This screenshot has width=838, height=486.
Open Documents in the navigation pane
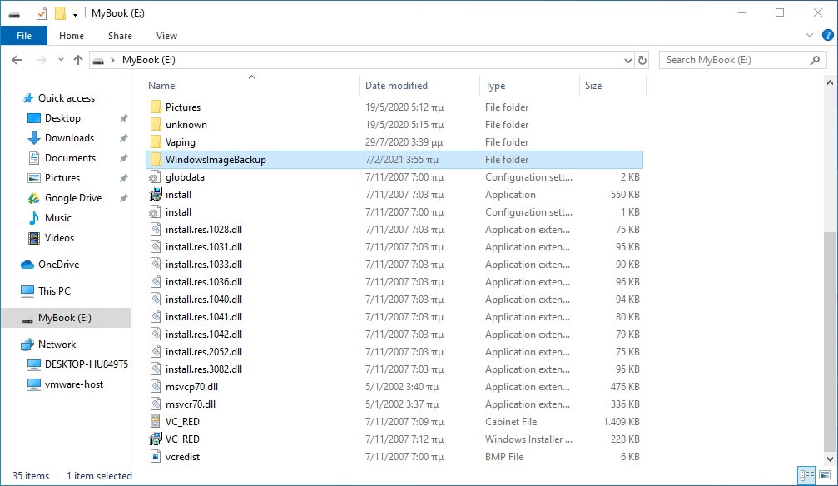point(70,158)
